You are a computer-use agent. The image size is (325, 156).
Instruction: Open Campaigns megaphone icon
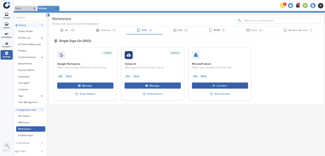point(6,35)
